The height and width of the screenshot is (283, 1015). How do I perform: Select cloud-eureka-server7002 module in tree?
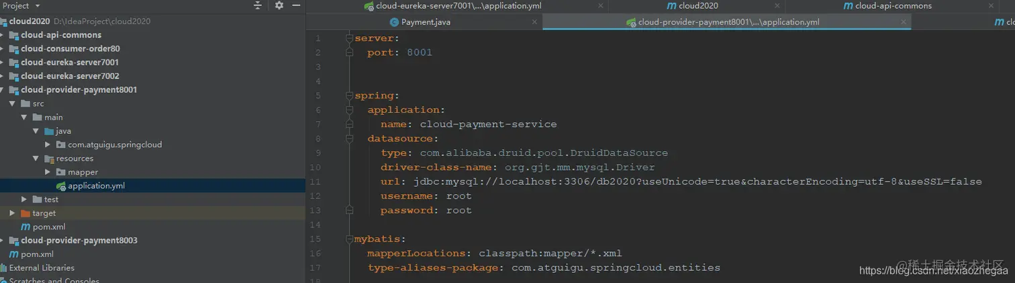(x=70, y=76)
